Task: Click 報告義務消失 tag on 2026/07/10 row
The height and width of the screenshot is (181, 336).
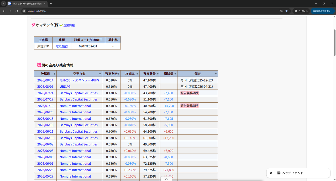Action: point(190,106)
